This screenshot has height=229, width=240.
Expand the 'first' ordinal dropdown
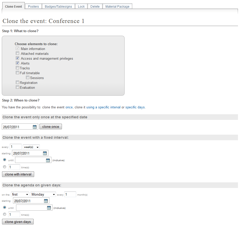[20, 194]
